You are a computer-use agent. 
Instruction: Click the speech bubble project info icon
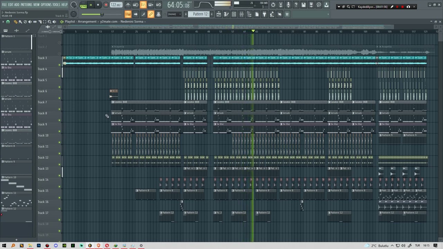[x=319, y=5]
